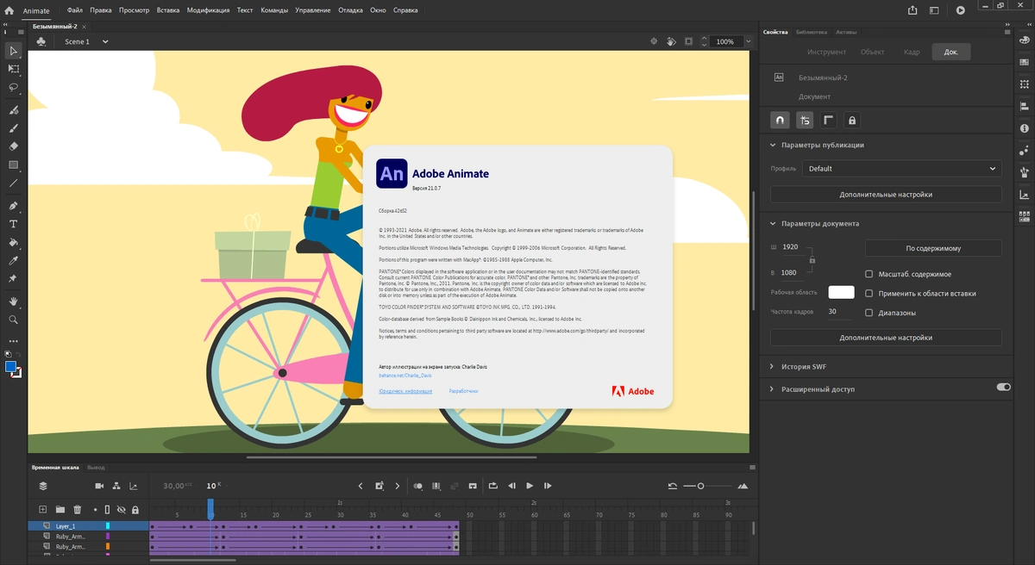Click the Quick Share and Publish icon
This screenshot has height=565, width=1035.
coord(913,10)
